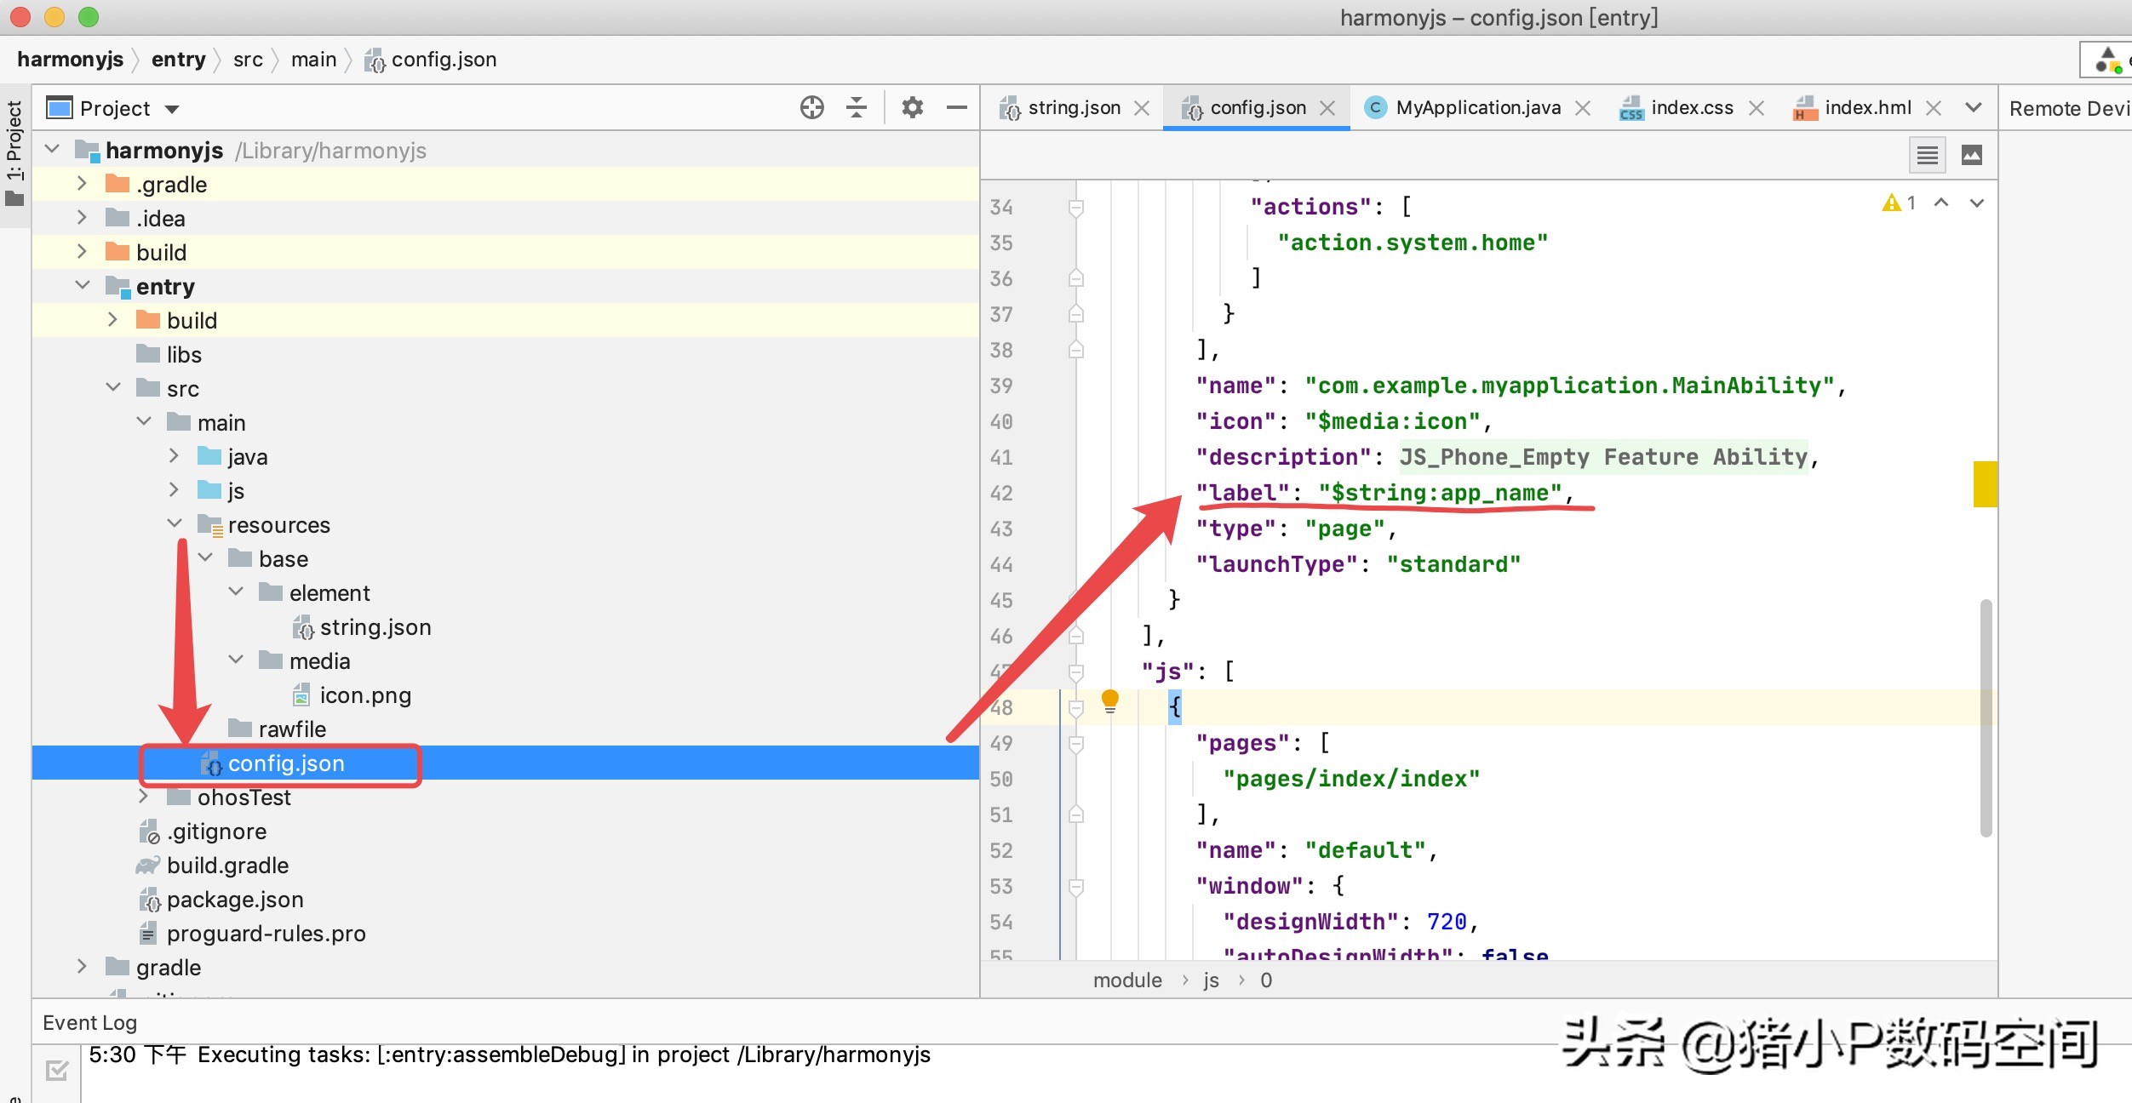This screenshot has width=2132, height=1103.
Task: Toggle the fold marker at line 49
Action: click(x=1076, y=743)
